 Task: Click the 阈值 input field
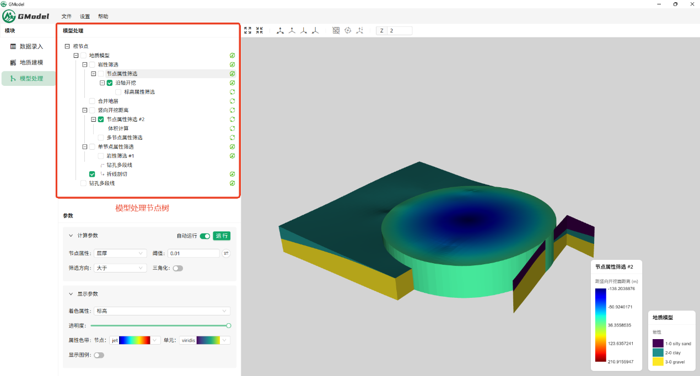pos(193,253)
